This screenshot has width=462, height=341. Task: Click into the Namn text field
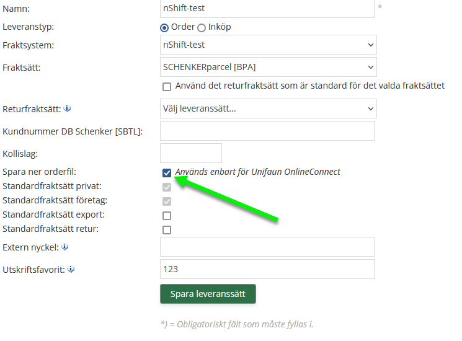click(x=267, y=8)
